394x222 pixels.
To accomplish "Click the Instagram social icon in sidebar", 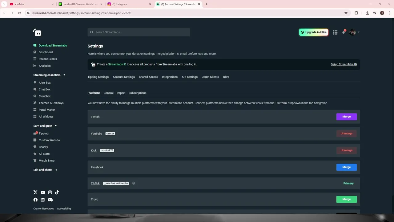I will click(x=50, y=192).
